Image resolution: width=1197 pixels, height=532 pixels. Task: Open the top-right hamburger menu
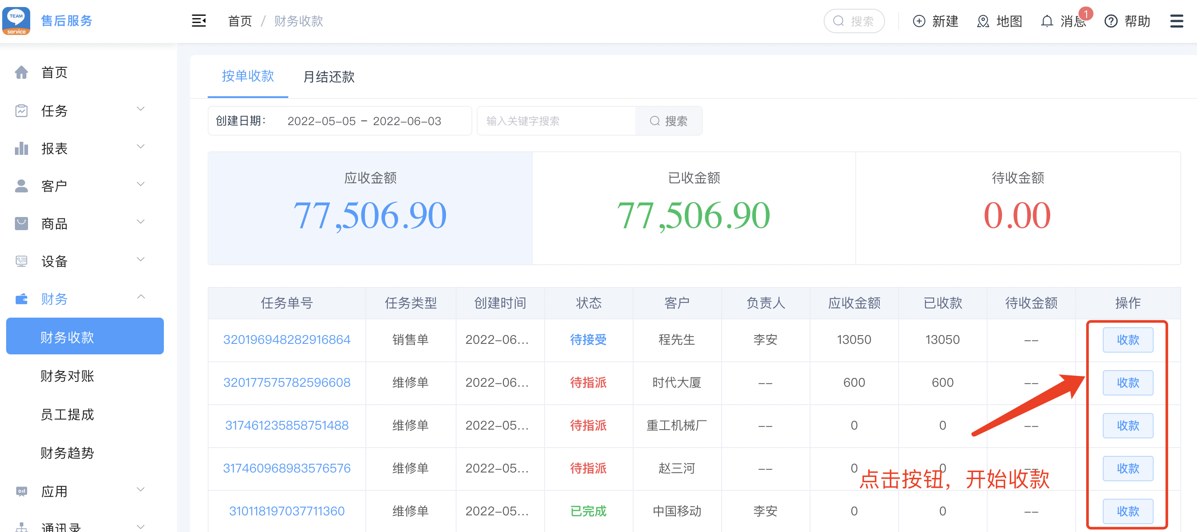pyautogui.click(x=1176, y=21)
